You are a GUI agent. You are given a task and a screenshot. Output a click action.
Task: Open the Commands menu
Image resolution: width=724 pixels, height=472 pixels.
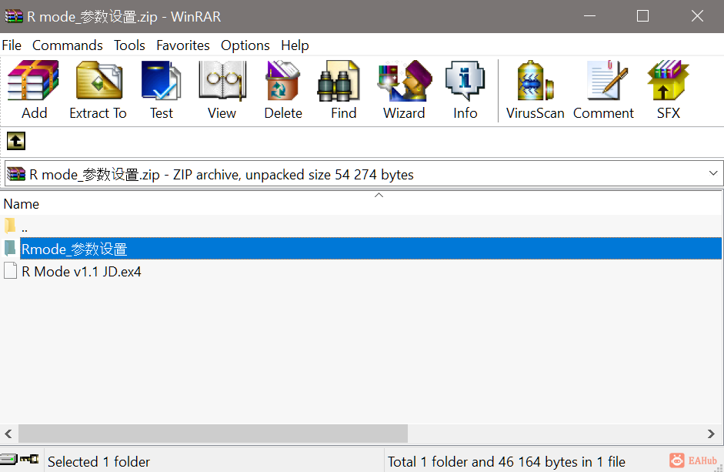point(68,45)
